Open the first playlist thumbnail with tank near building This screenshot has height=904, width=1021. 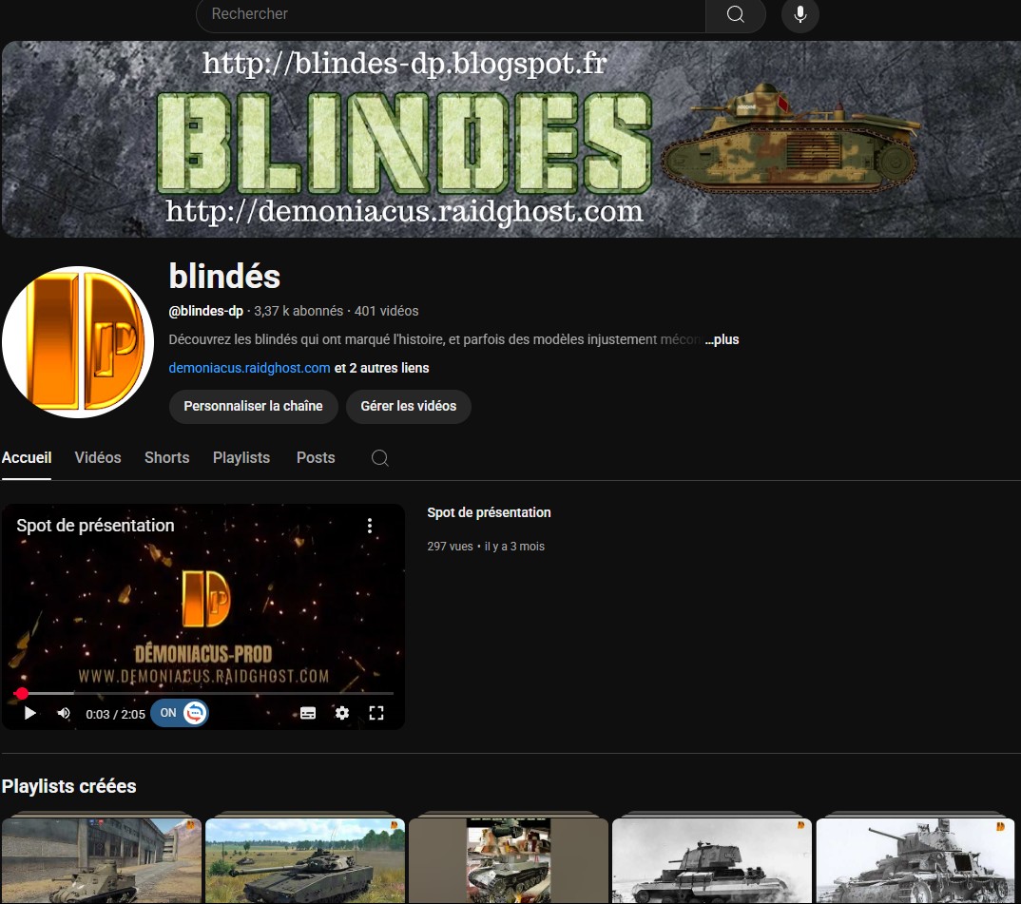click(102, 859)
